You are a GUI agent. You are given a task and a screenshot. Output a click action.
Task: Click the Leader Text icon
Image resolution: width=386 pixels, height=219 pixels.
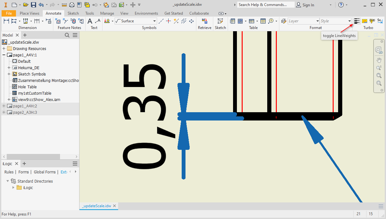point(98,21)
